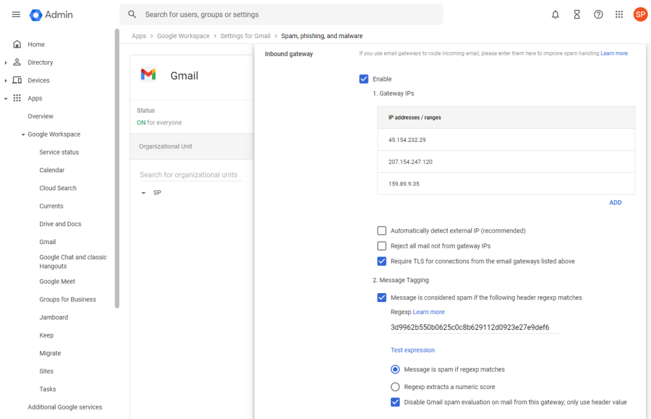The image size is (651, 419).
Task: Check Automatically detect external IP
Action: click(x=382, y=231)
